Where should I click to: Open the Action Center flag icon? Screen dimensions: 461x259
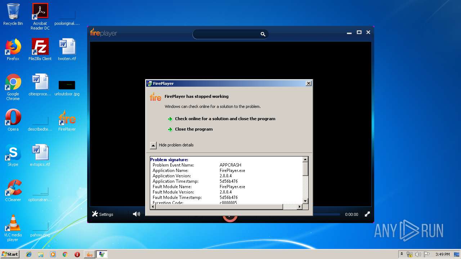[427, 254]
